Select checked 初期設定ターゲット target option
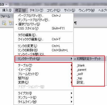This screenshot has height=105, width=107. pyautogui.click(x=89, y=59)
